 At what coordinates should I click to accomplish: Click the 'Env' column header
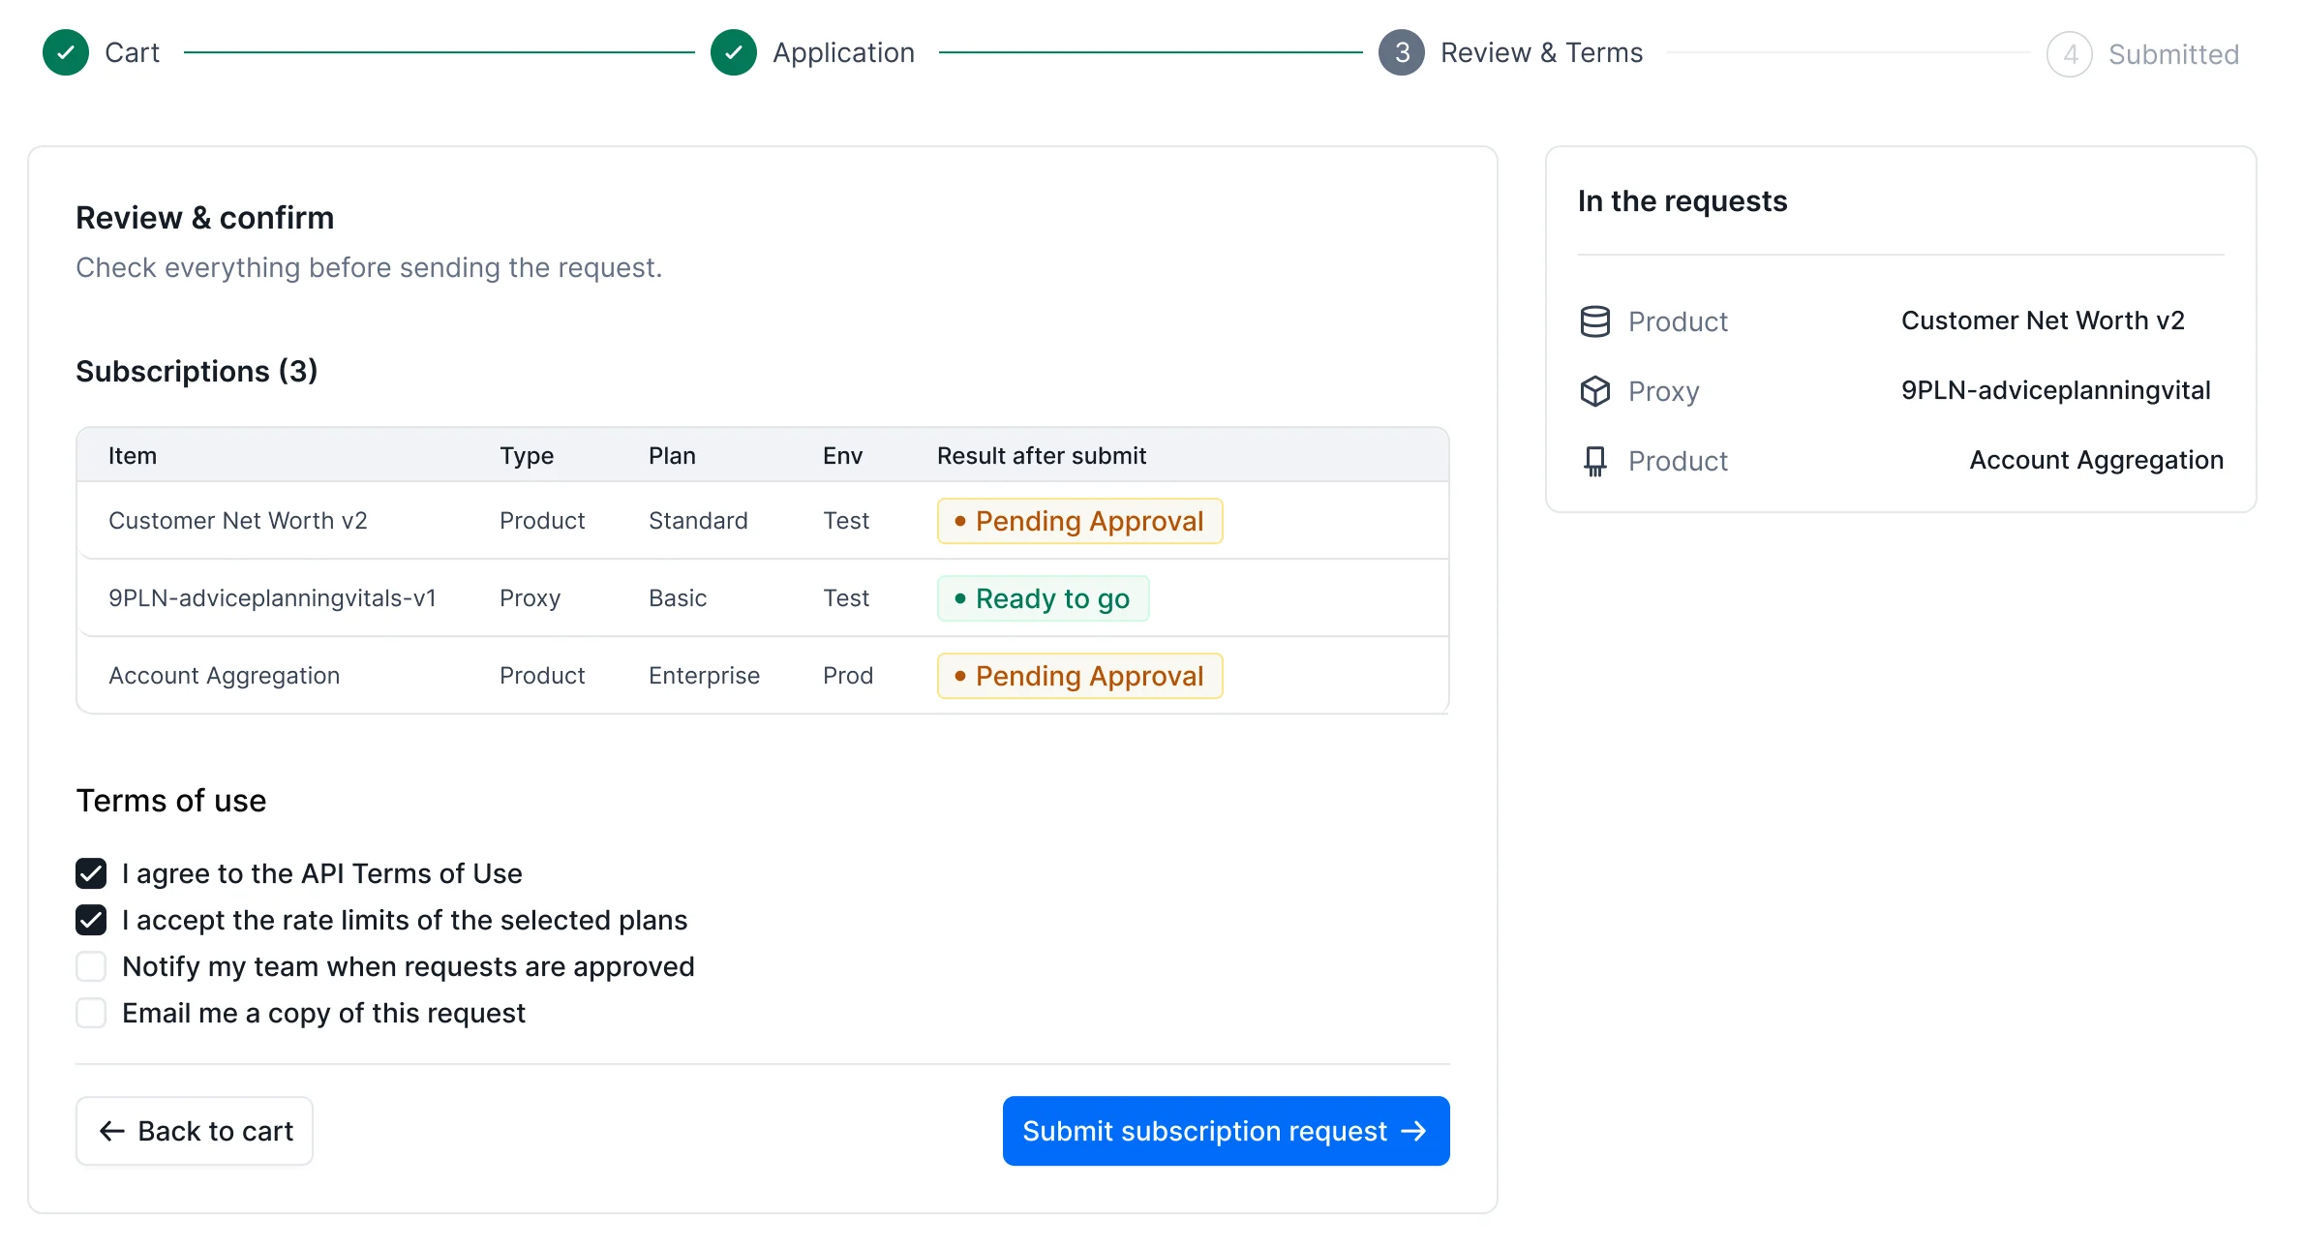point(842,456)
